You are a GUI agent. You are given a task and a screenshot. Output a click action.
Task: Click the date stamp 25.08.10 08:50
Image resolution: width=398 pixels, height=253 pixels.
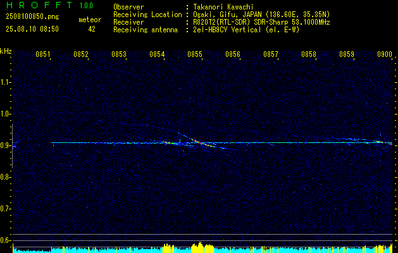coord(32,29)
